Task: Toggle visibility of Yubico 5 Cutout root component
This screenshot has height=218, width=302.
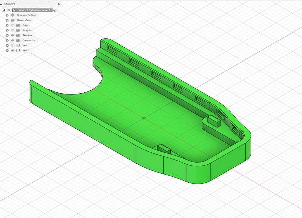Action: pyautogui.click(x=9, y=10)
